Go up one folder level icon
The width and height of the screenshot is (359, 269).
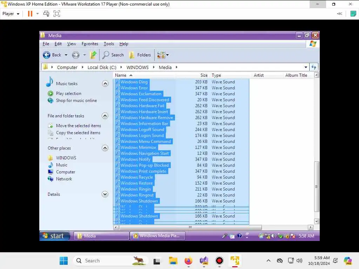93,55
